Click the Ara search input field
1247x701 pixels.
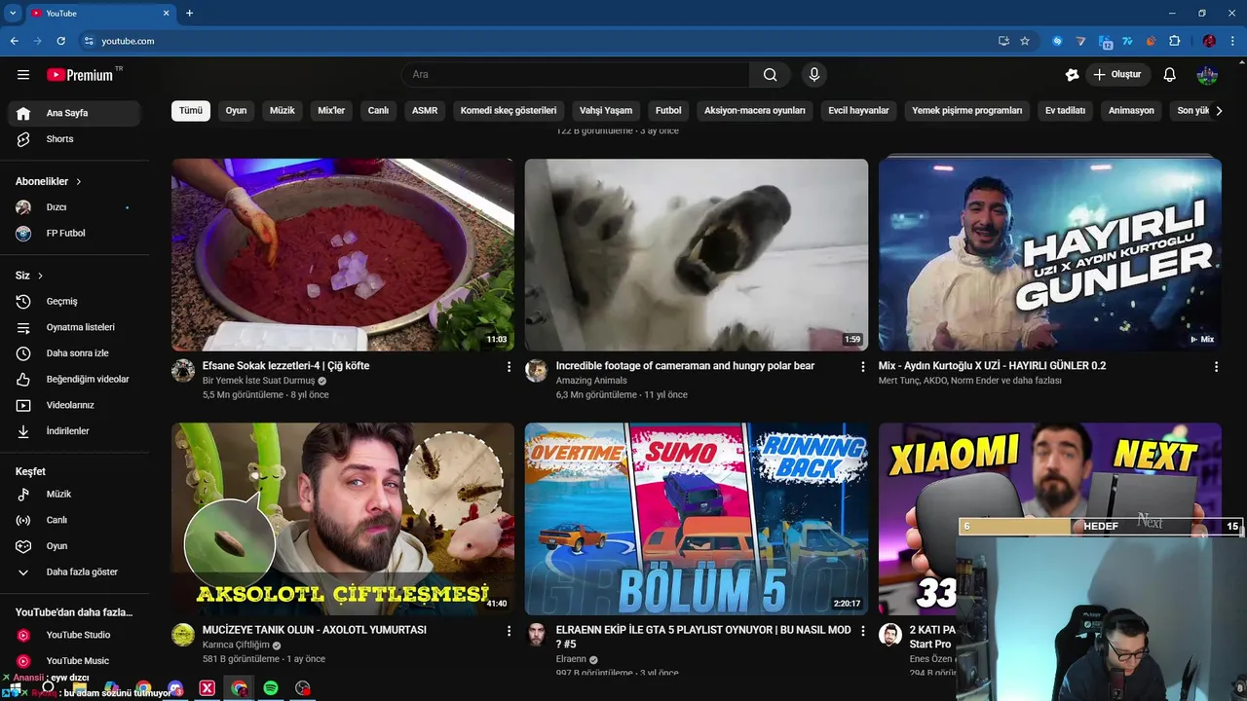576,75
